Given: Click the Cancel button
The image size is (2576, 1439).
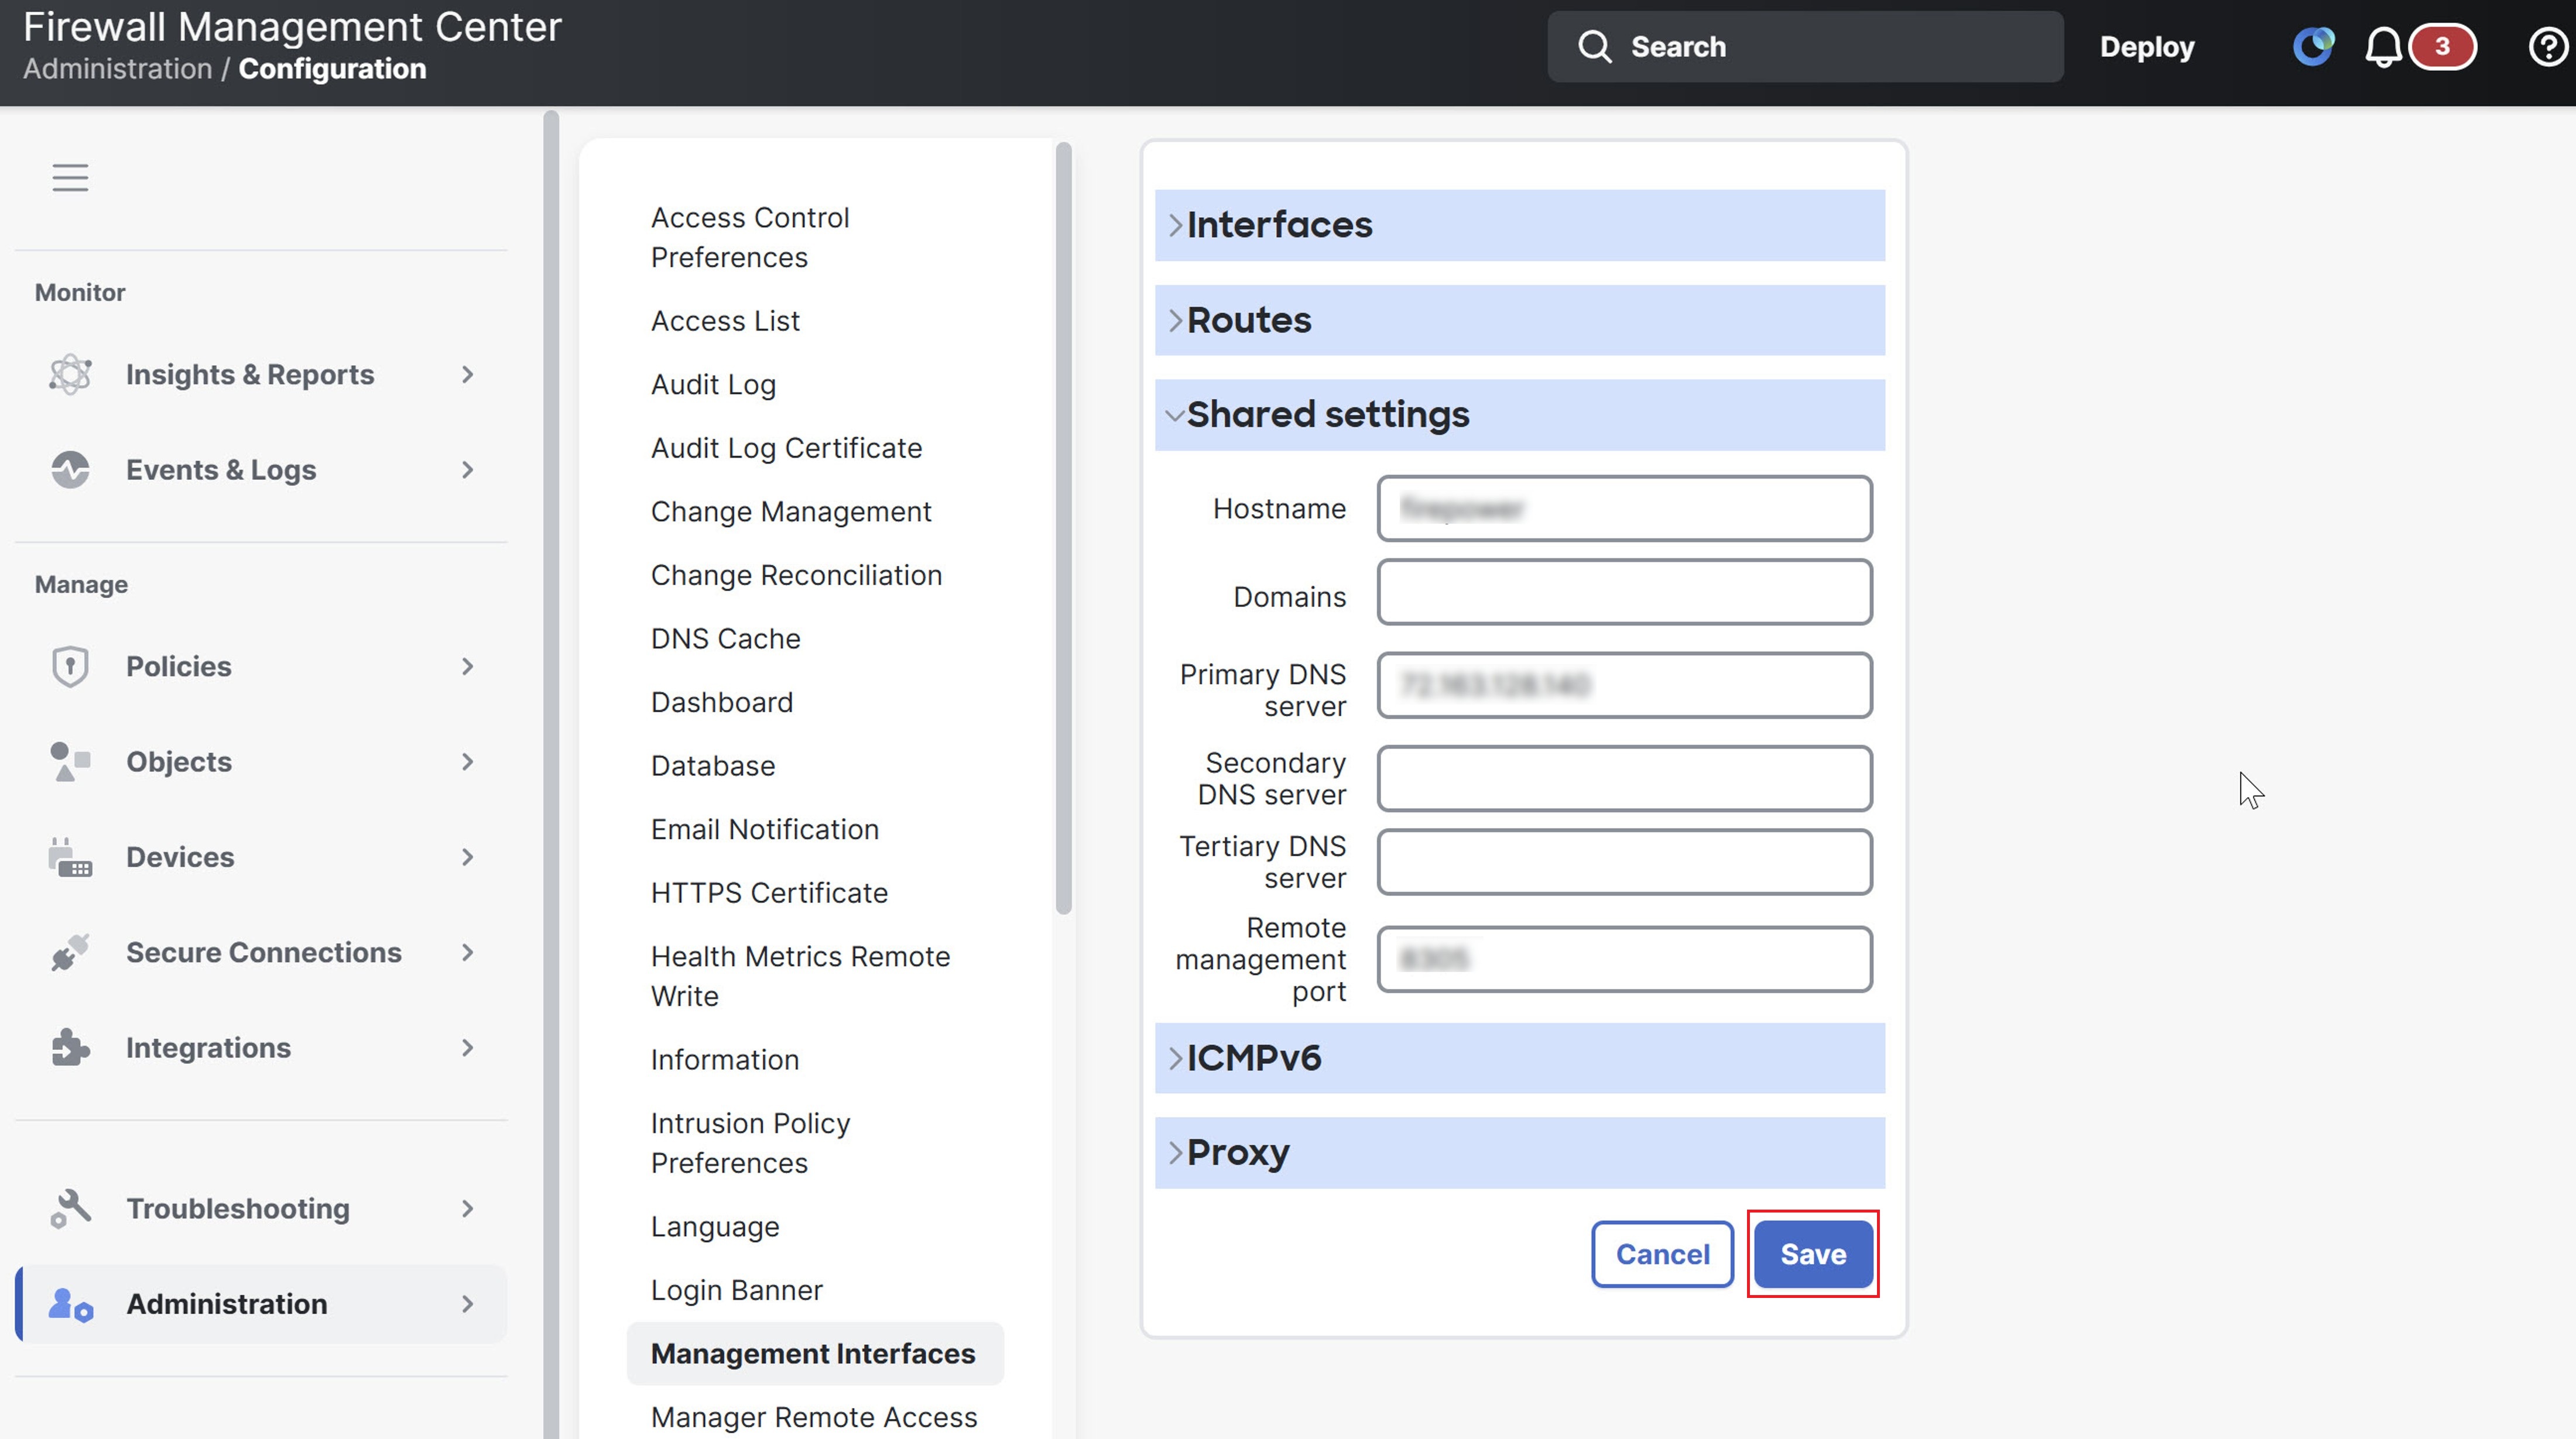Looking at the screenshot, I should pos(1662,1254).
